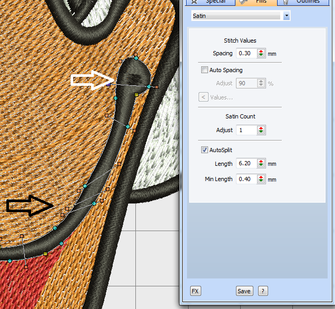Click the Values... back arrow button
The width and height of the screenshot is (335, 309).
[x=203, y=97]
